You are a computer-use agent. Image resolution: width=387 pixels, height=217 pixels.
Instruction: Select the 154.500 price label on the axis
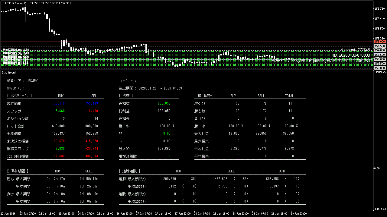coord(380,46)
